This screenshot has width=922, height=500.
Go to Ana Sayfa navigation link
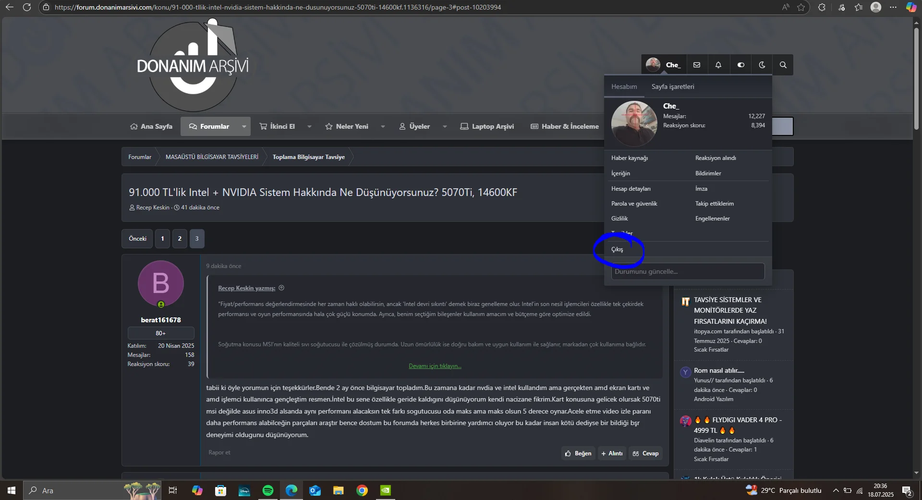point(151,126)
